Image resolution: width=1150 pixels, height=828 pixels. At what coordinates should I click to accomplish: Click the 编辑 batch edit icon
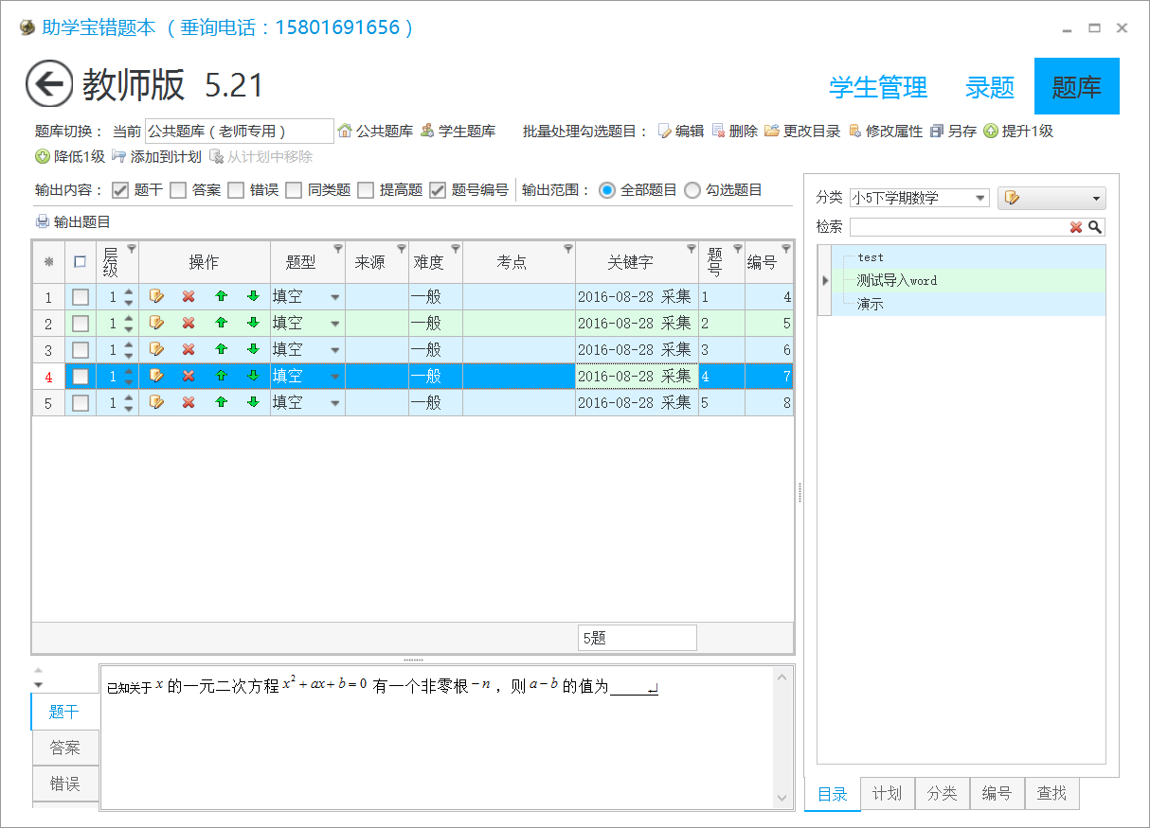coord(666,132)
